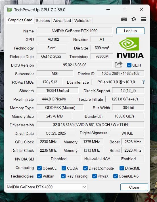The height and width of the screenshot is (202, 157).
Task: Click the Subvendor value MSI
Action: pos(55,73)
